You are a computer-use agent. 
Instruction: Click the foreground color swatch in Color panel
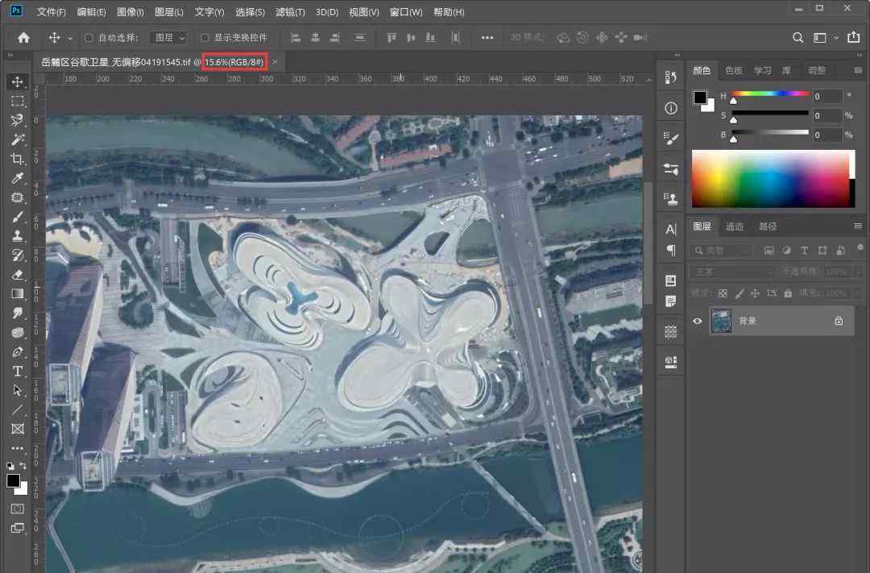(700, 98)
